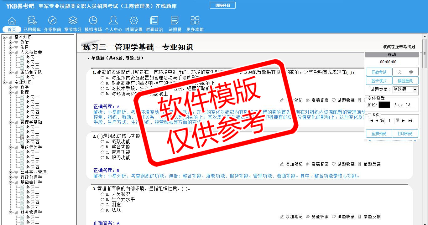Go to previous page arrow
Screen dimensions: 428x225
(377, 120)
